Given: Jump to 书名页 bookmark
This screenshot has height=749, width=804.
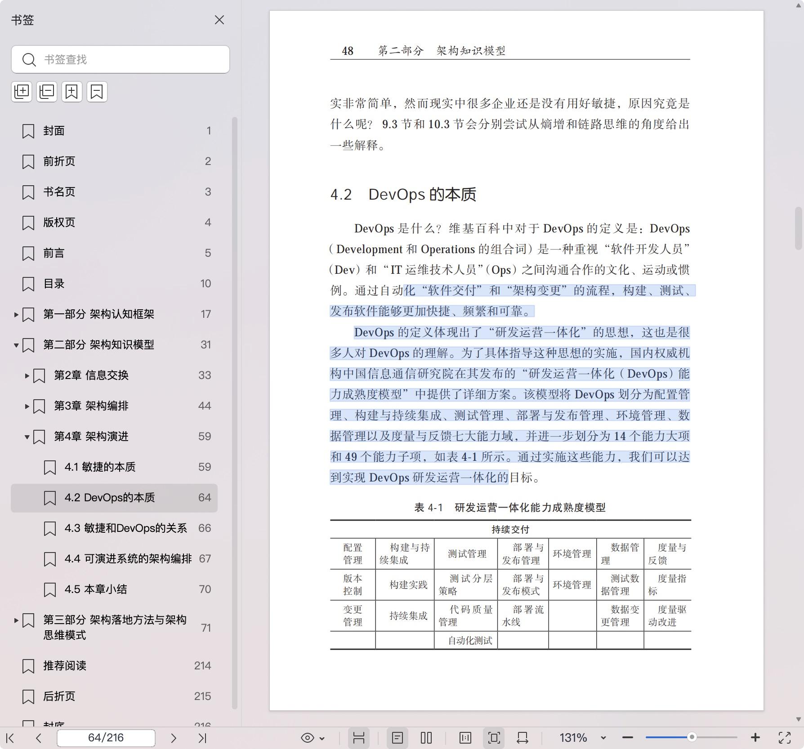Looking at the screenshot, I should click(114, 192).
